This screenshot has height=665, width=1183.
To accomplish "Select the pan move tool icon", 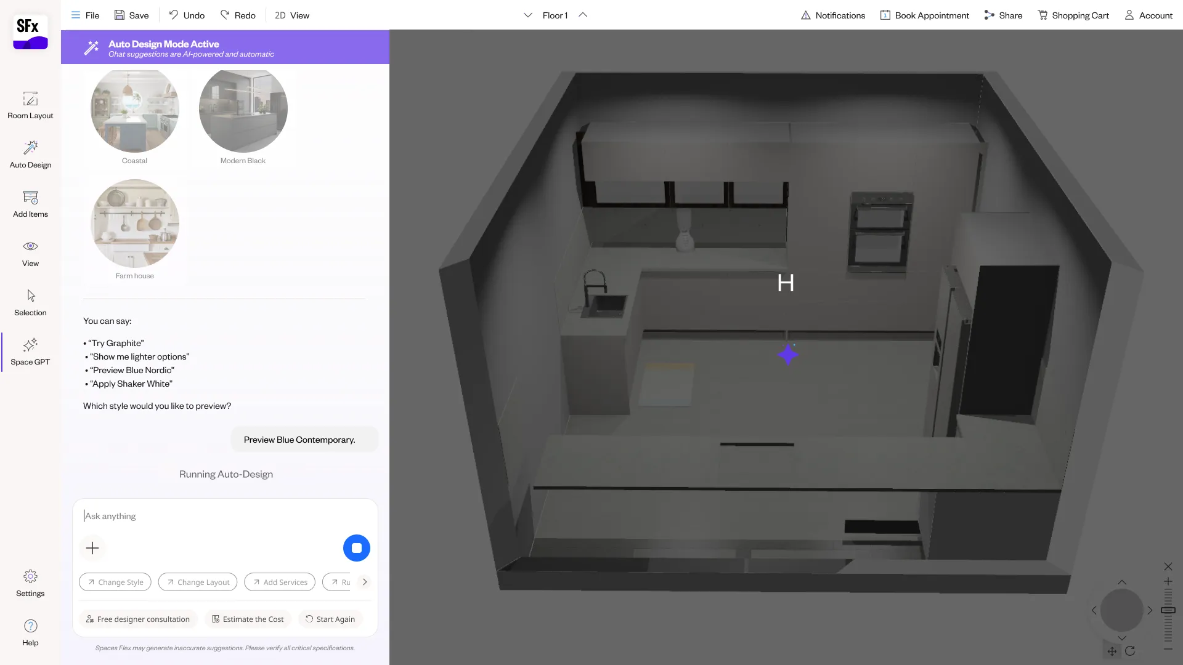I will pos(1112,651).
